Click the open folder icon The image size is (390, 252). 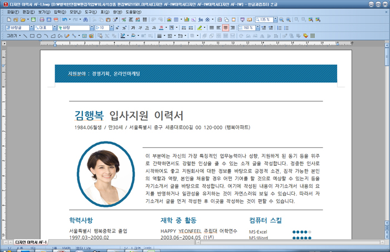(x=23, y=19)
